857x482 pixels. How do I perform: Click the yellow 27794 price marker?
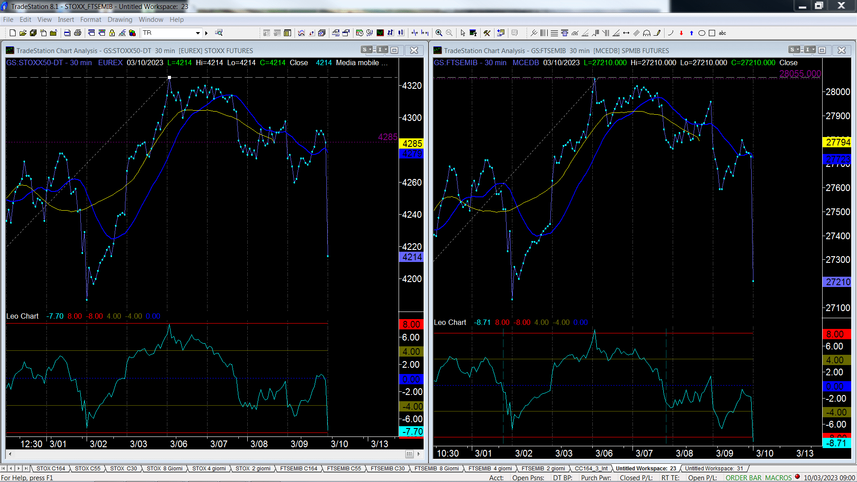point(838,142)
